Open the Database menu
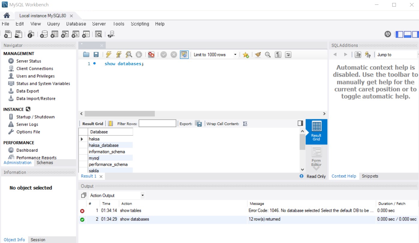419x243 pixels. pyautogui.click(x=76, y=24)
